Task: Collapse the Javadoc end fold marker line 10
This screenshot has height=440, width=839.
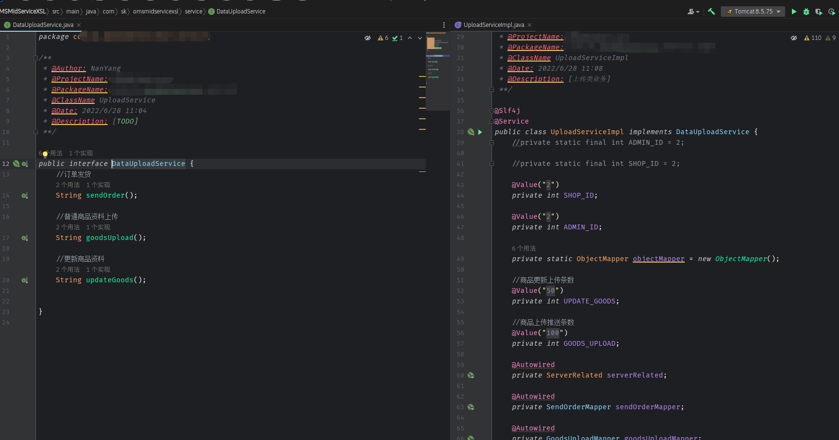Action: click(x=36, y=131)
